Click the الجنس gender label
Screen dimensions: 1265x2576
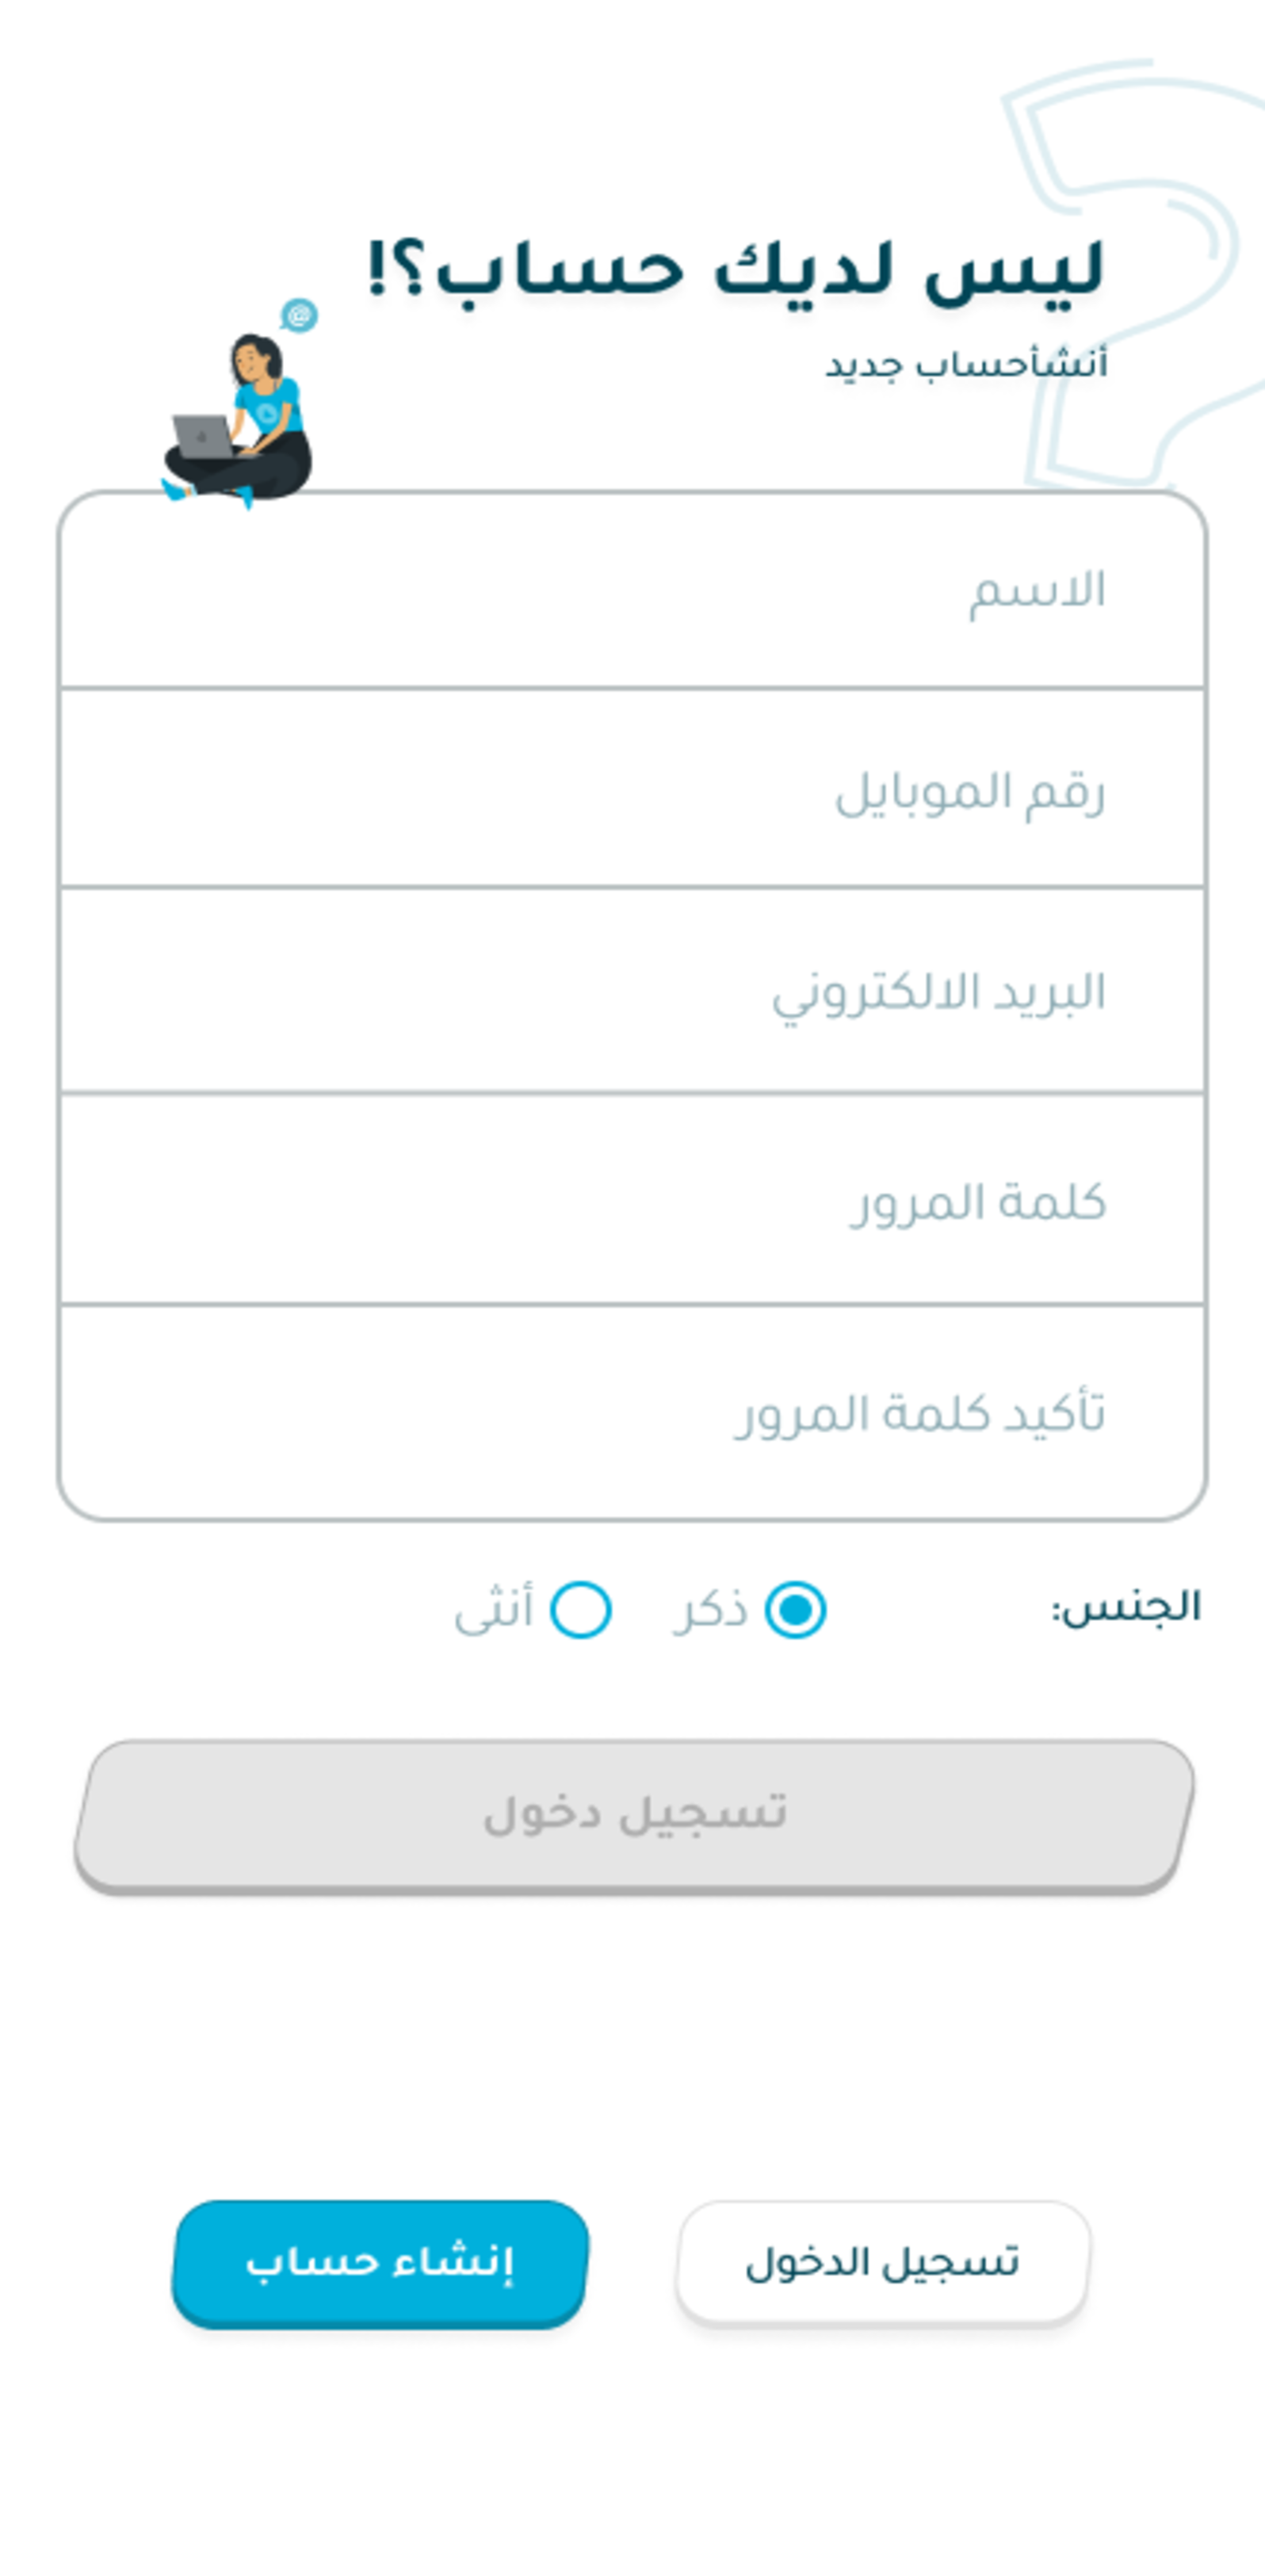(1126, 1607)
